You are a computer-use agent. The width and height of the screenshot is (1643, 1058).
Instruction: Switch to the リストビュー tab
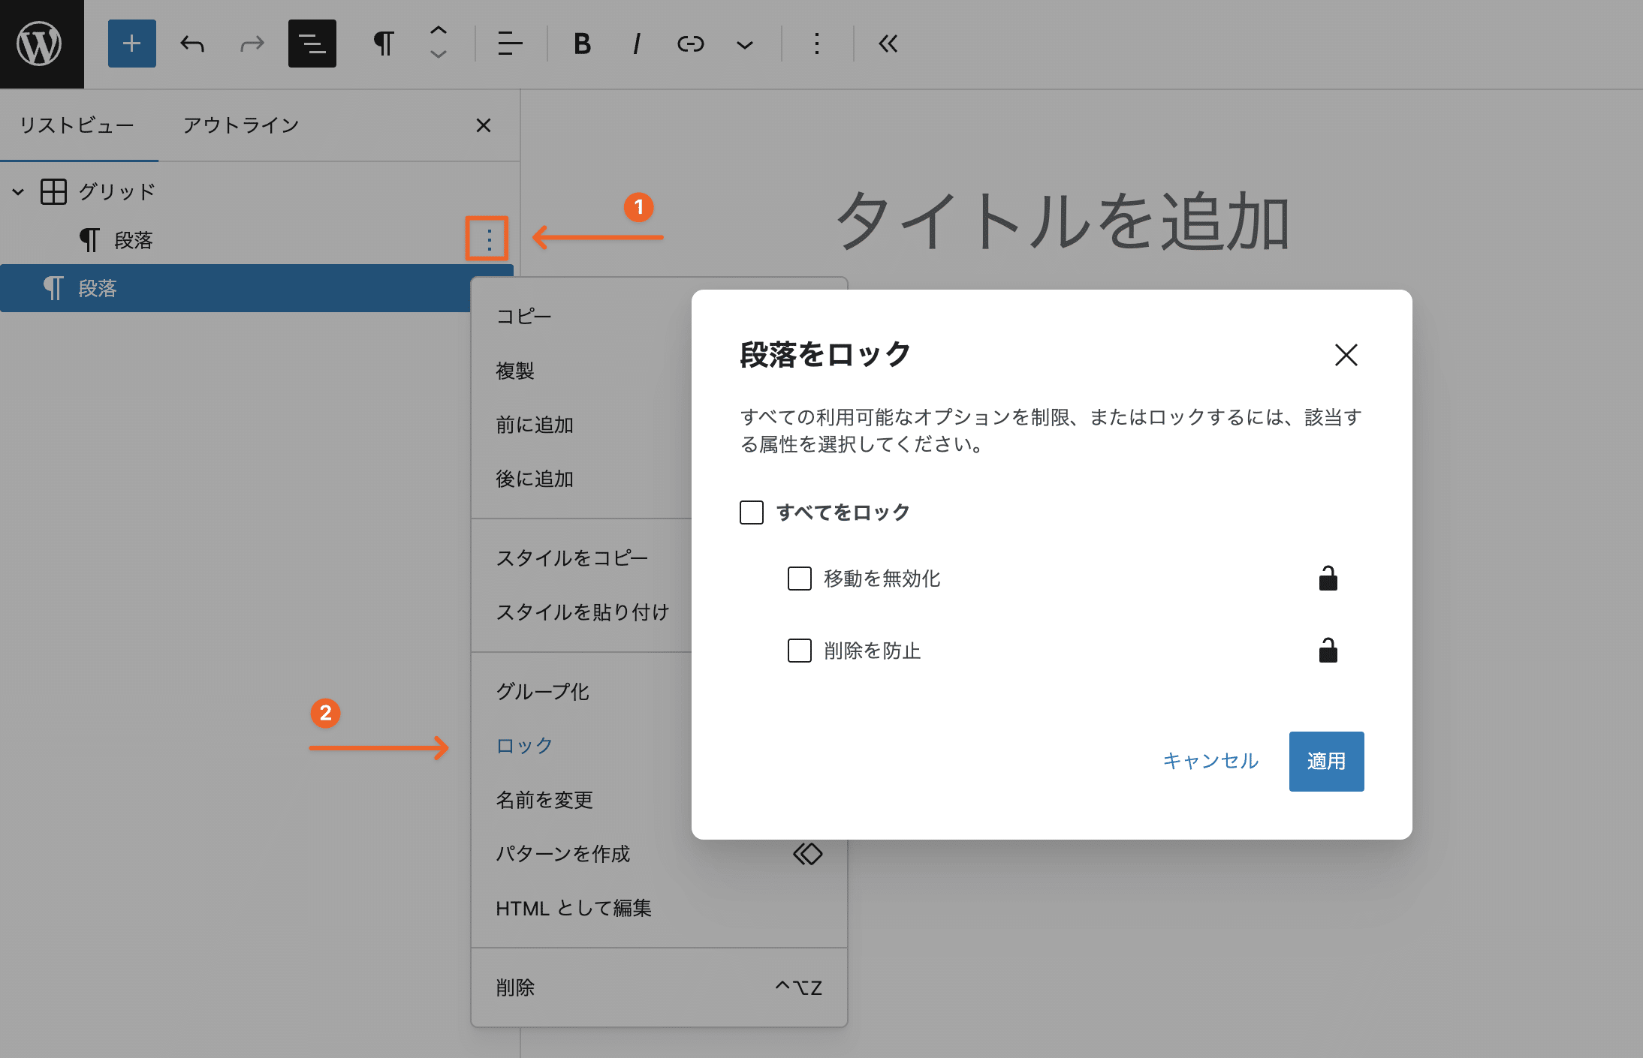click(x=77, y=125)
